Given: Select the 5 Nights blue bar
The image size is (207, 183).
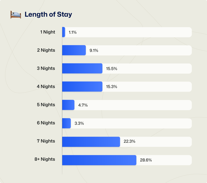Looking at the screenshot, I should pyautogui.click(x=68, y=105).
